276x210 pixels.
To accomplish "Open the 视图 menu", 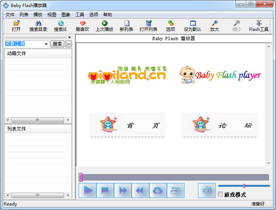I will (x=52, y=15).
